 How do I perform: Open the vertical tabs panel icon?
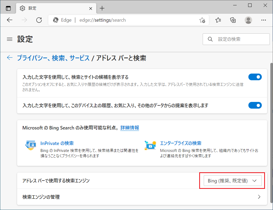(x=8, y=8)
